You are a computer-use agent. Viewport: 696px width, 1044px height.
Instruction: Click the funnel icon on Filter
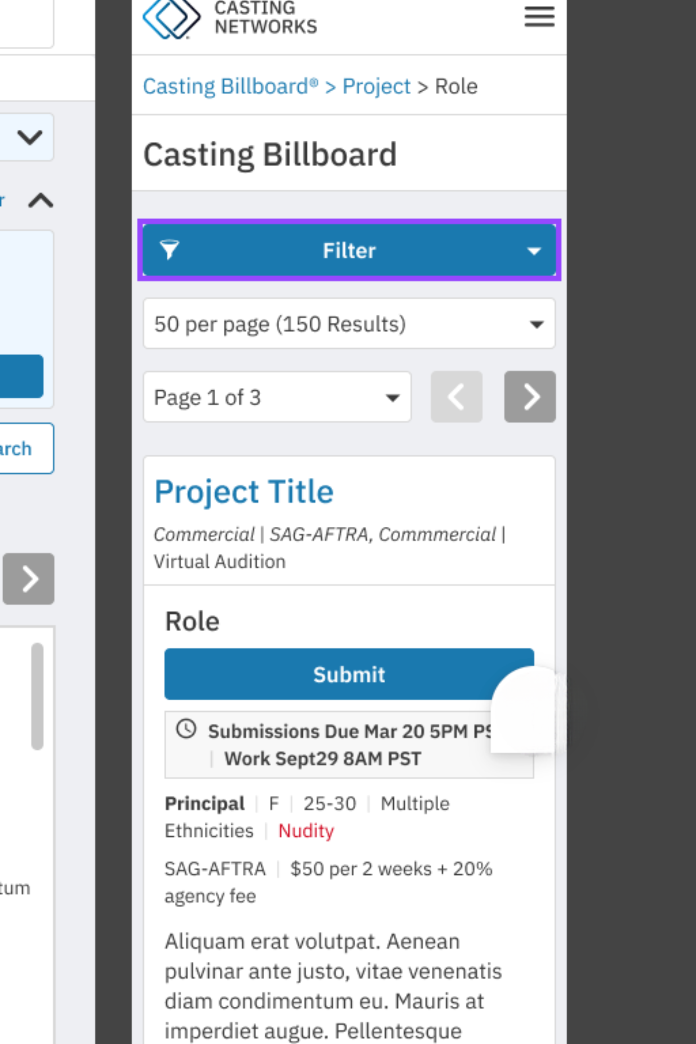click(169, 250)
